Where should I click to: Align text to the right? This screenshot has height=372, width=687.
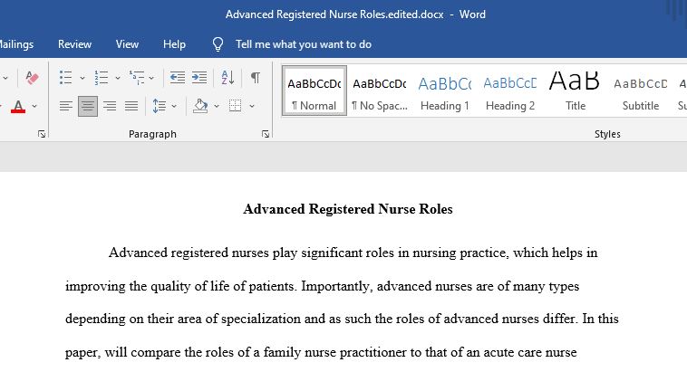pos(110,106)
